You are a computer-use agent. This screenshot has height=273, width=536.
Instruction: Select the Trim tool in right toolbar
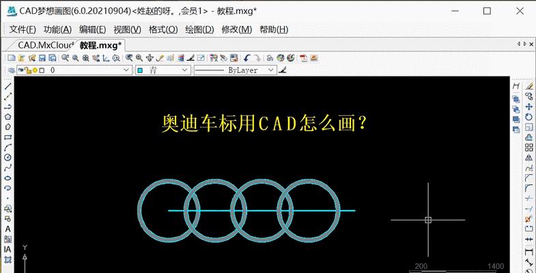coord(528,198)
